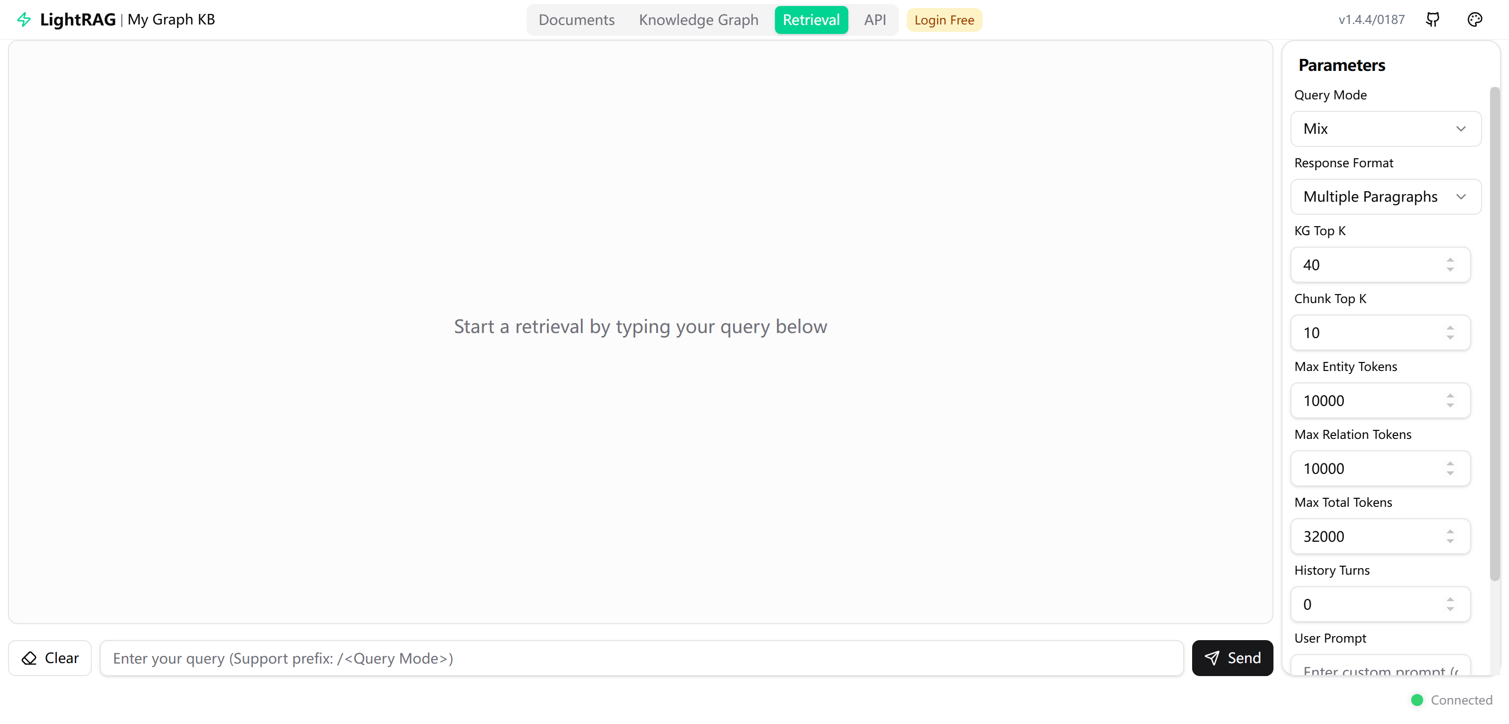Click KG Top K stepper arrows
The height and width of the screenshot is (724, 1509).
coord(1450,265)
